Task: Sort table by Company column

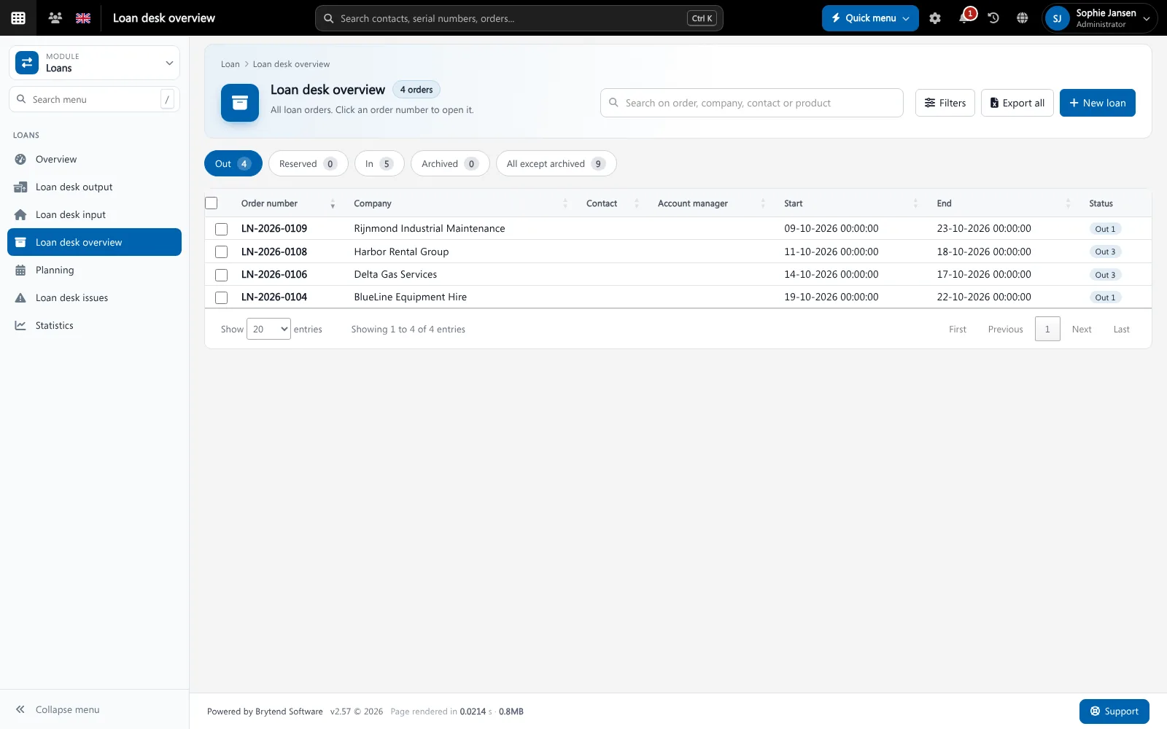Action: [x=460, y=203]
